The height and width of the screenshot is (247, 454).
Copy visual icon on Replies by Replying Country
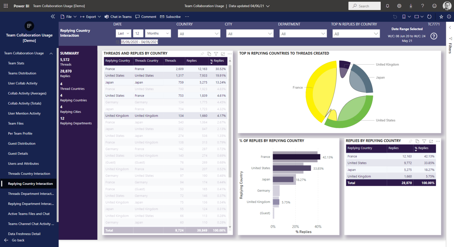417,141
